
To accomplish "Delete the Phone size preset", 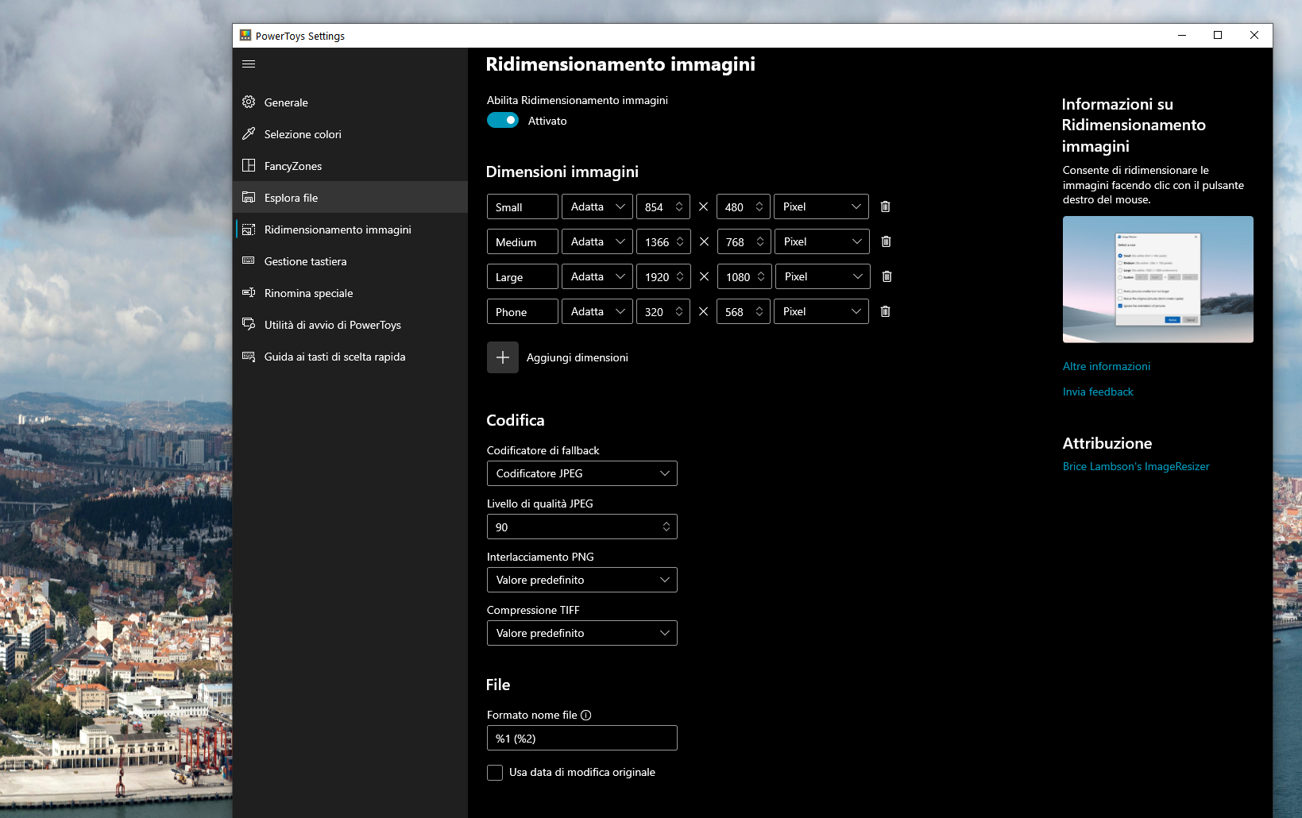I will (x=885, y=311).
